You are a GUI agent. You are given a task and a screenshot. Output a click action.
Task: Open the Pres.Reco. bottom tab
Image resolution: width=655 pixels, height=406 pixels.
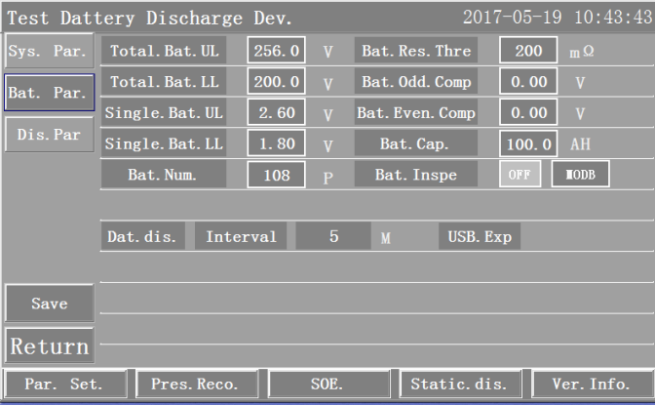(194, 384)
